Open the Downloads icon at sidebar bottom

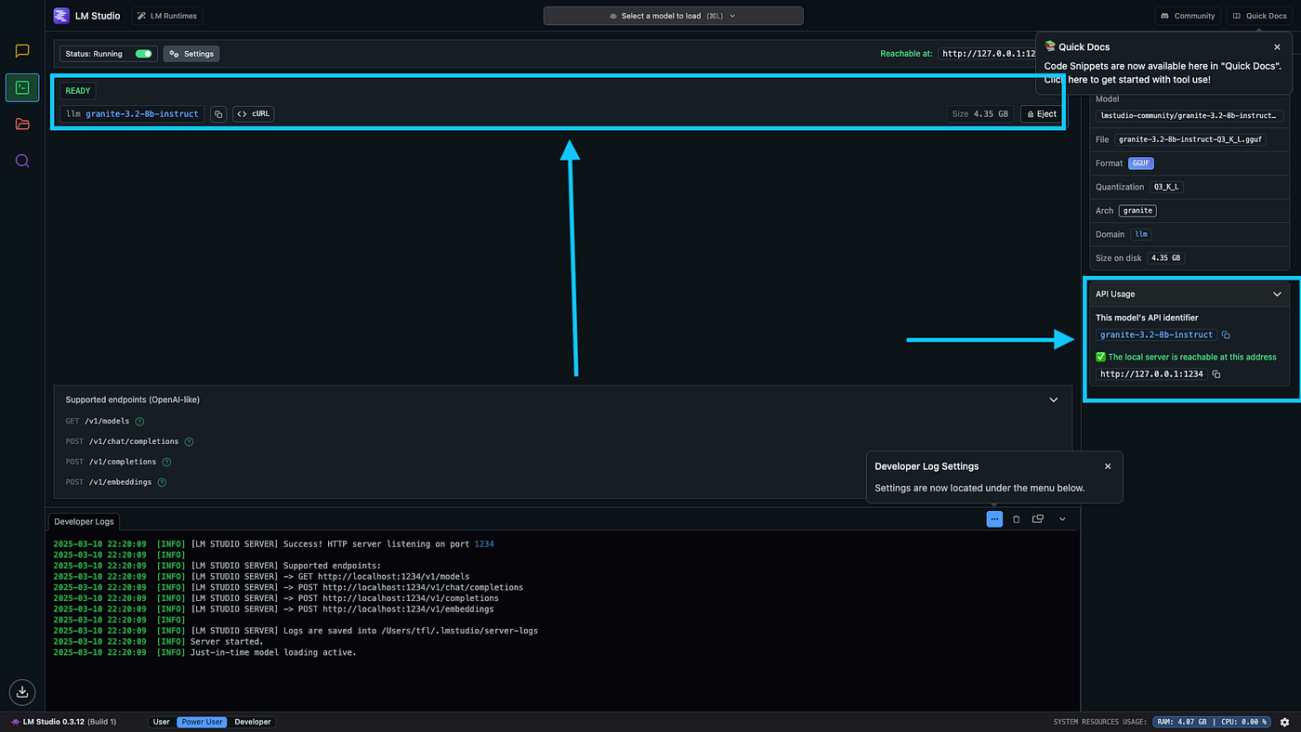pyautogui.click(x=22, y=691)
